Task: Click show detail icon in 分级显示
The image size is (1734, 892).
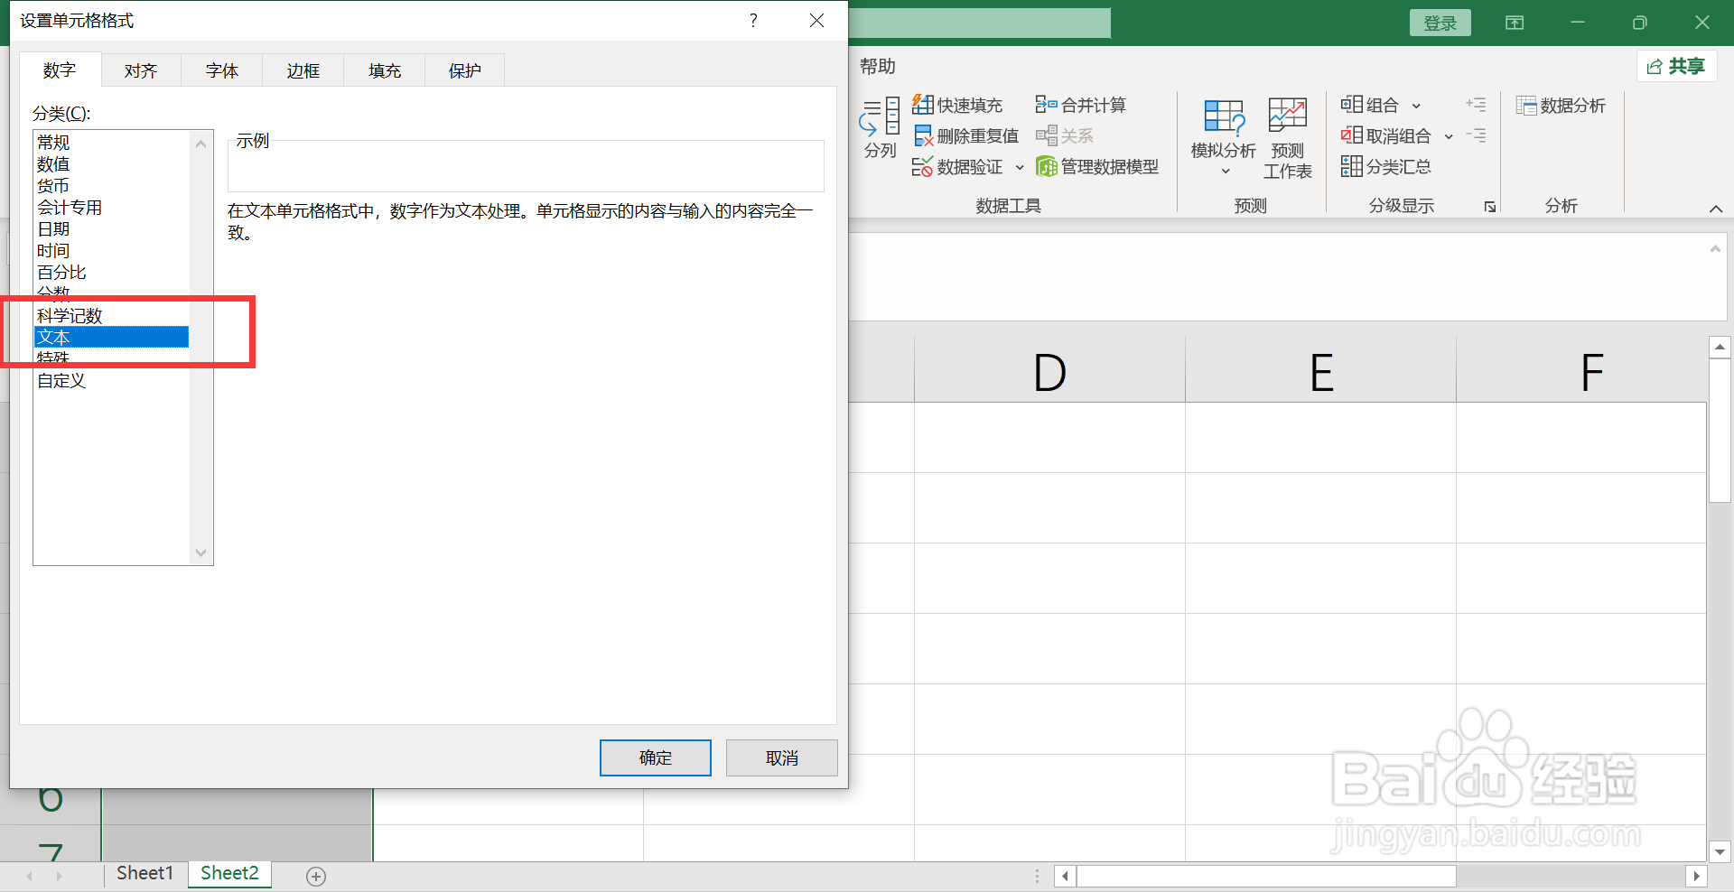Action: pyautogui.click(x=1477, y=105)
